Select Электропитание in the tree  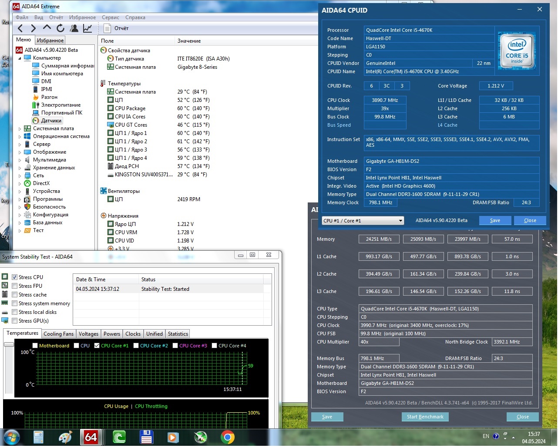point(57,105)
